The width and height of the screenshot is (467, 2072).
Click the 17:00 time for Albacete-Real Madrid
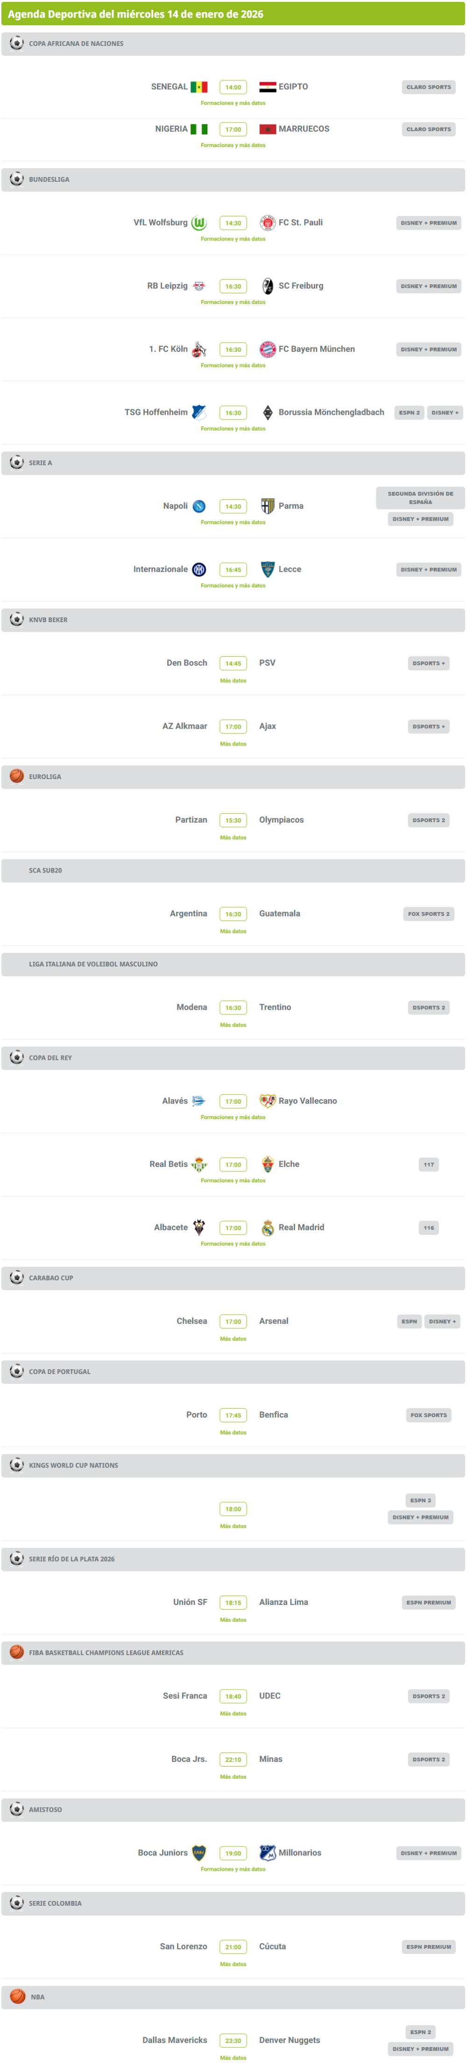click(233, 1228)
